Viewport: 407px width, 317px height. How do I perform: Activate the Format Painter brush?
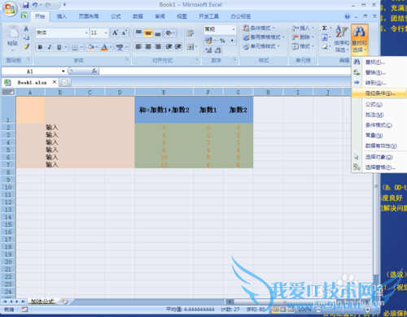coord(26,46)
